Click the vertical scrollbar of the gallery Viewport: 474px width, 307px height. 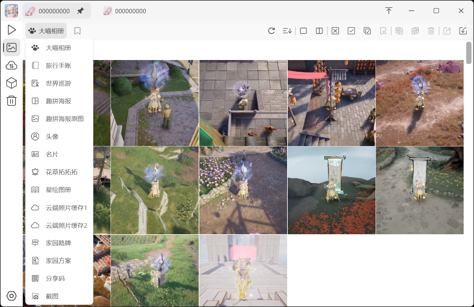(469, 53)
